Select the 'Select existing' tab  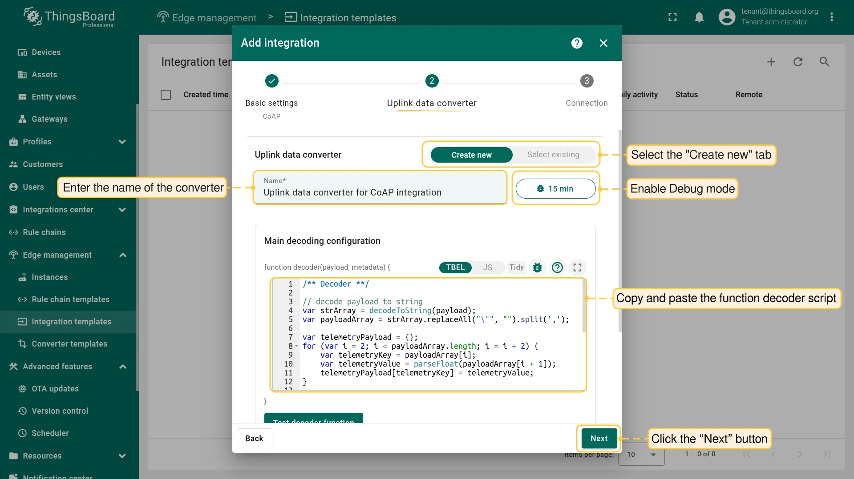(x=553, y=155)
